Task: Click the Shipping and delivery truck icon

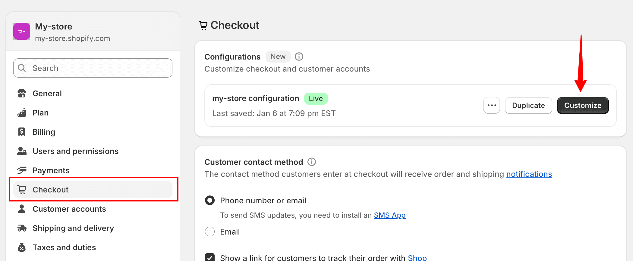Action: coord(22,228)
